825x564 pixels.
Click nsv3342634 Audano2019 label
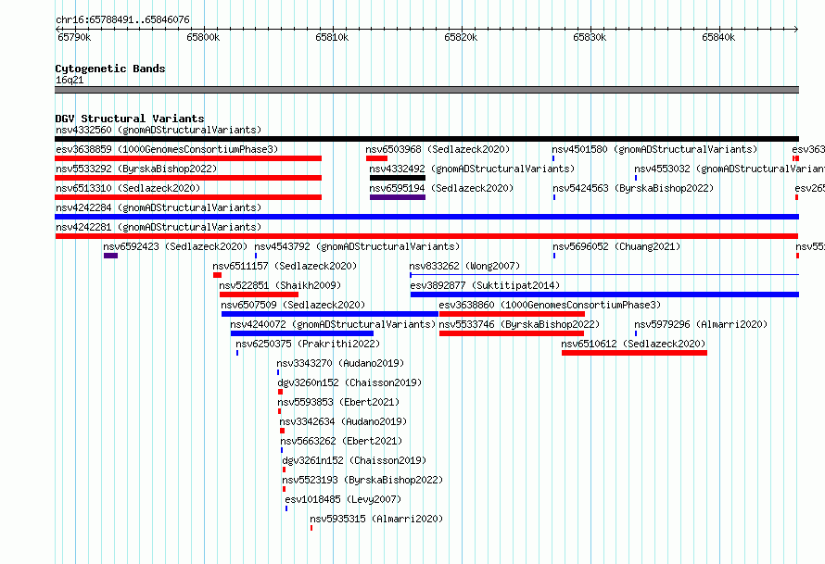(343, 421)
